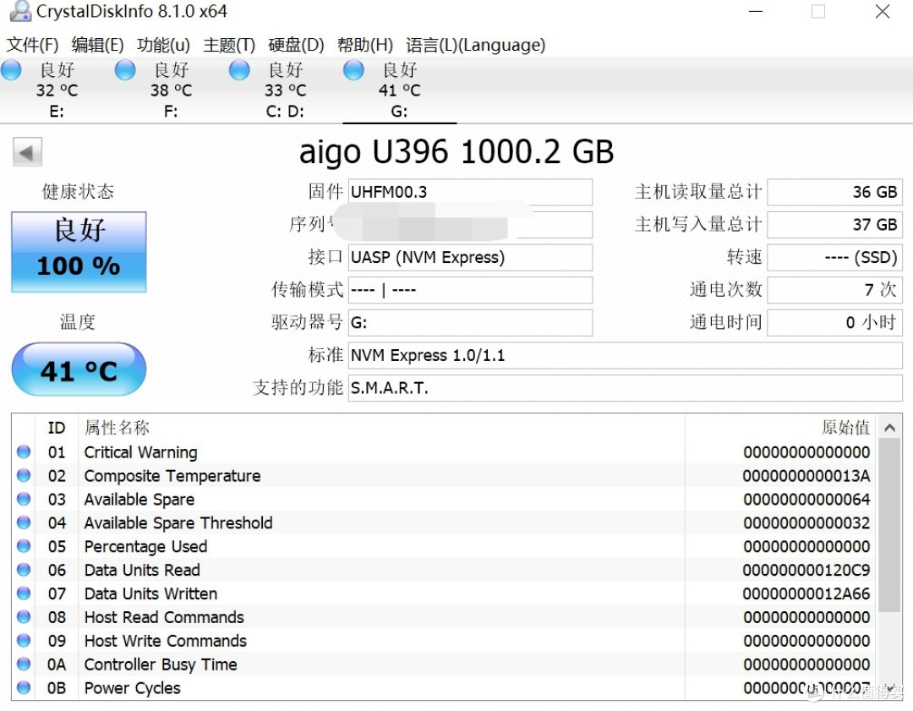Select drive C: D: status indicator icon

pyautogui.click(x=238, y=70)
